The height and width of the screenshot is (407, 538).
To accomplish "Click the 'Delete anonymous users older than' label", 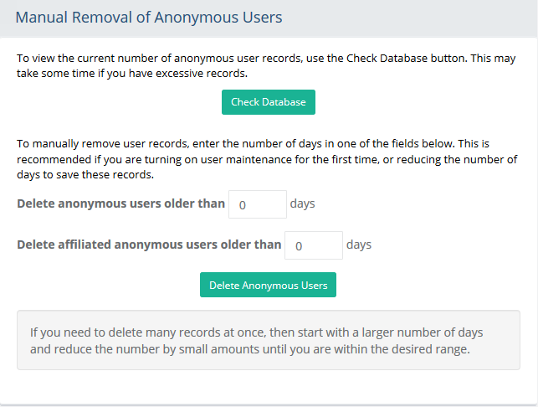I will [120, 203].
